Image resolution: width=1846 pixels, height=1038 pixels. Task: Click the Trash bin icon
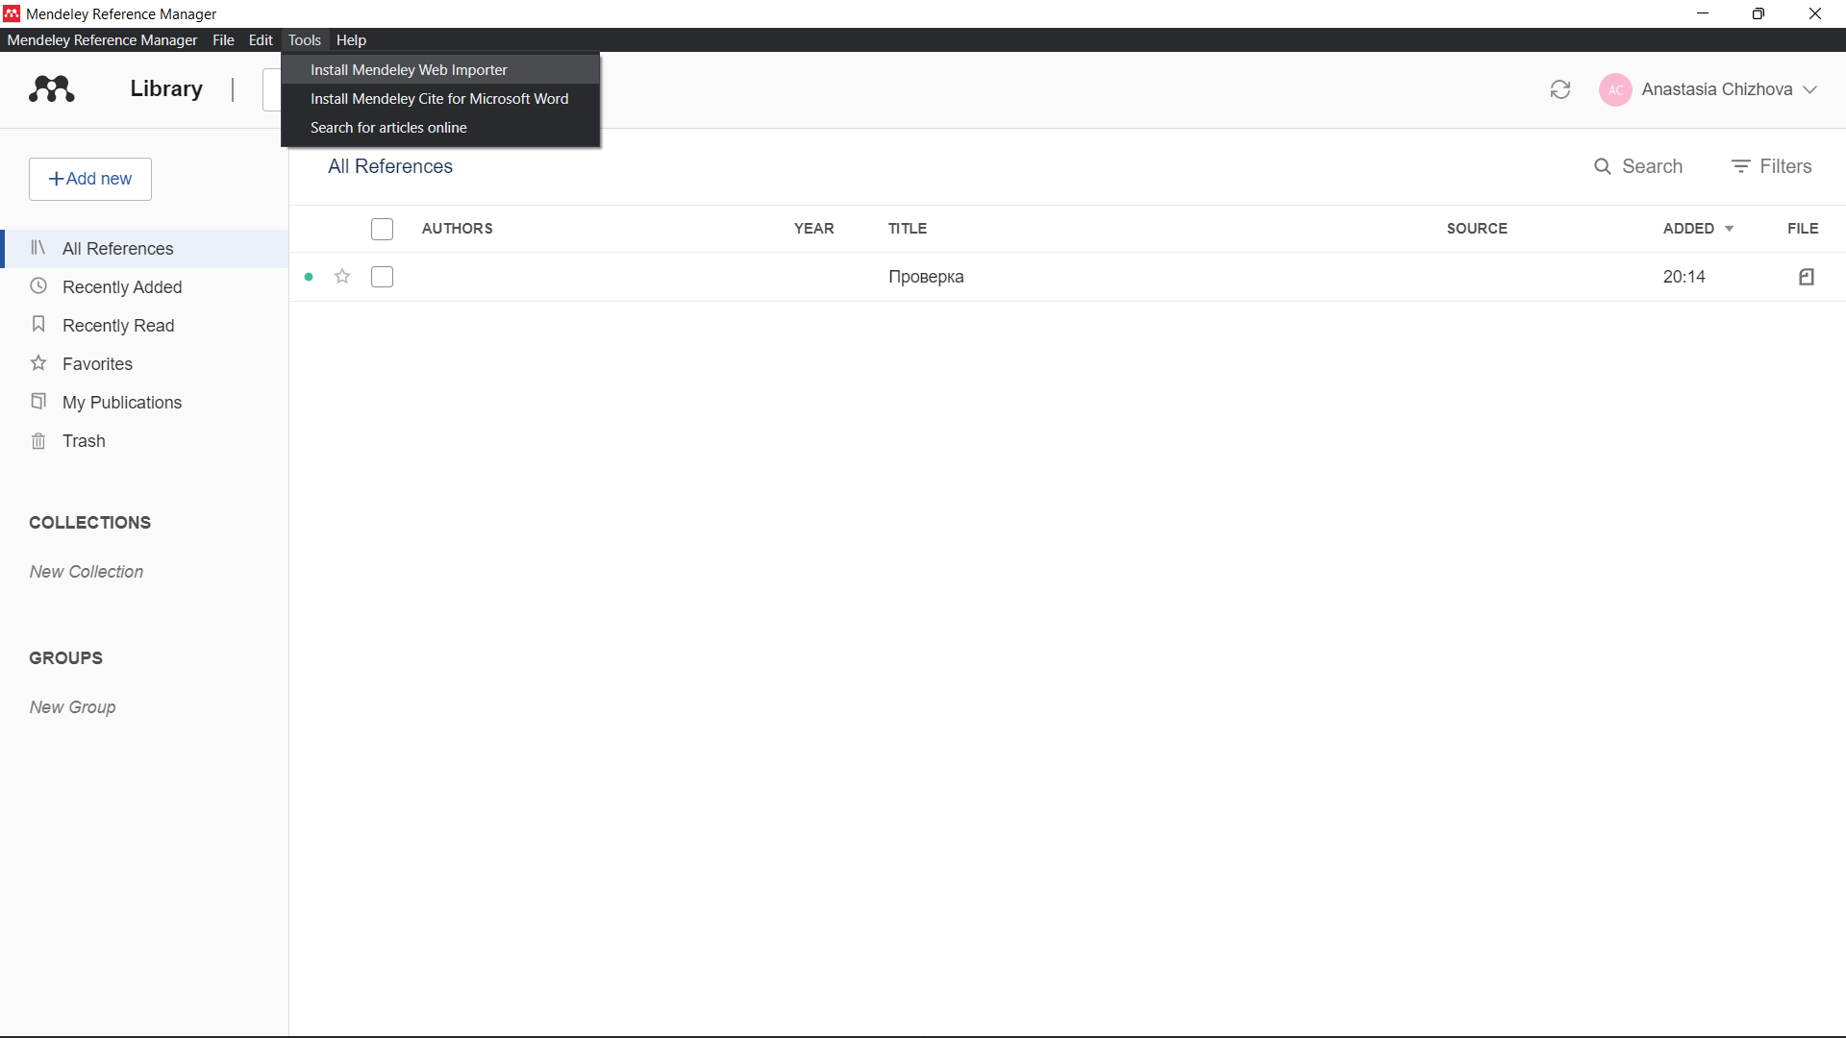point(38,440)
